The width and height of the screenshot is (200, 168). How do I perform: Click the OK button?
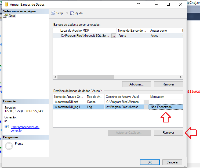150,162
